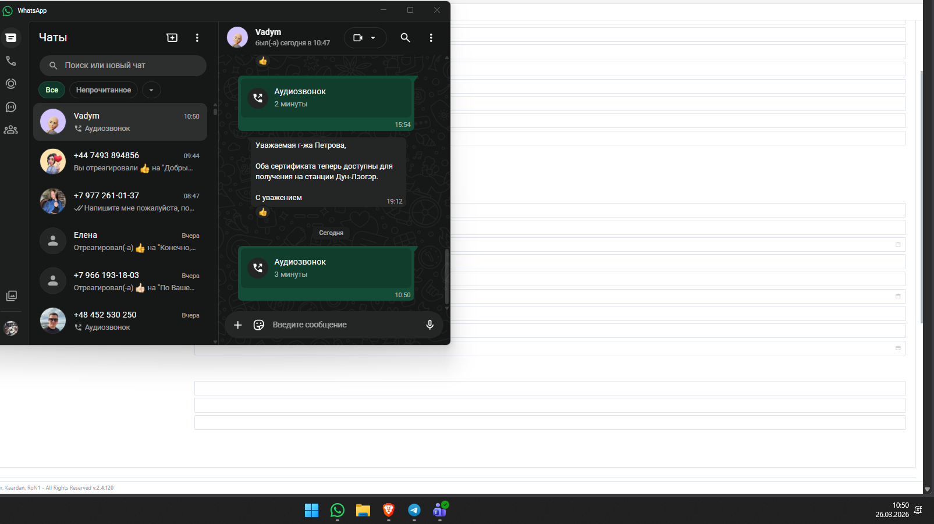Expand the call options dropdown arrow
The height and width of the screenshot is (524, 934).
tap(374, 38)
